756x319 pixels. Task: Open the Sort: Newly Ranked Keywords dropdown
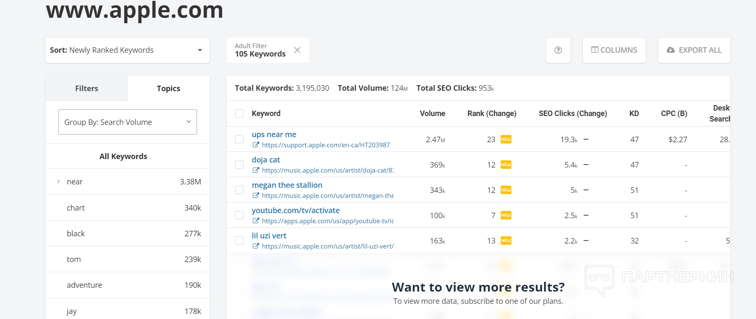point(127,50)
